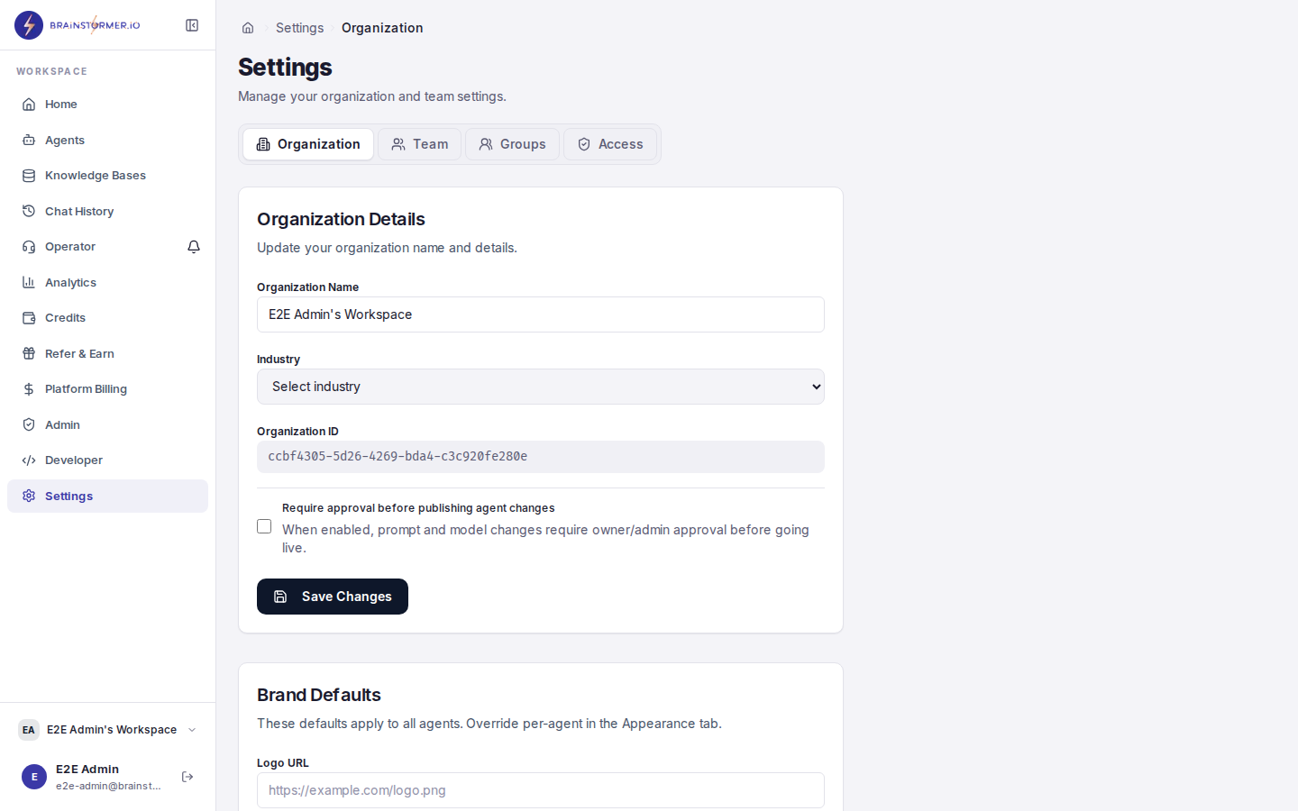Open the Admin sidebar item
This screenshot has height=811, width=1298.
coord(107,425)
